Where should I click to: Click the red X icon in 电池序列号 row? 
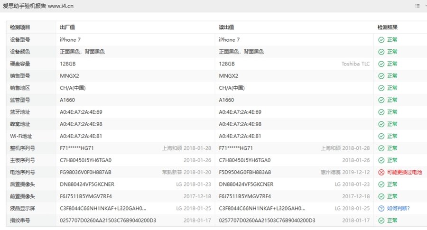(381, 172)
